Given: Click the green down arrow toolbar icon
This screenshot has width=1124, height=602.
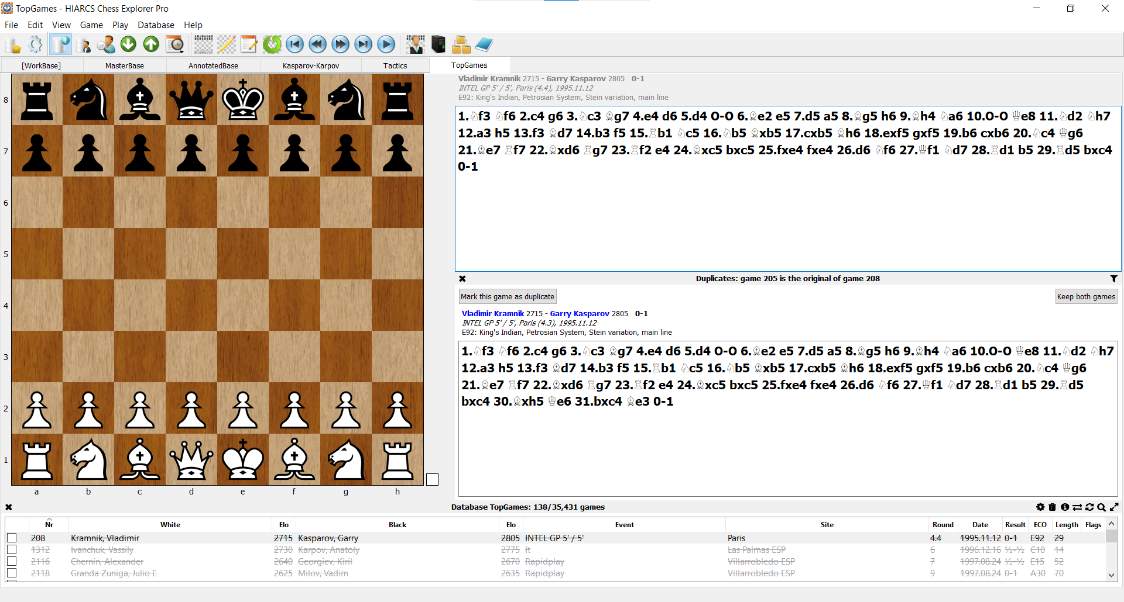Looking at the screenshot, I should coord(128,44).
